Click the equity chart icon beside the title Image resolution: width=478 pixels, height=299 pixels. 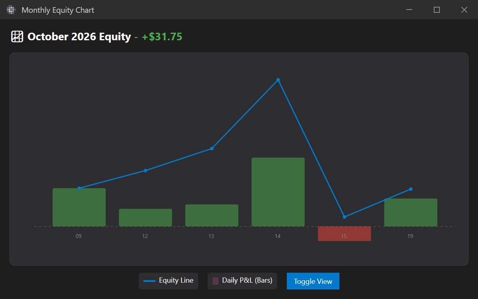click(x=17, y=37)
